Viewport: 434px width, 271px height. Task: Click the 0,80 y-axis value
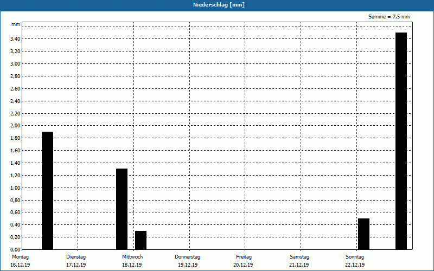(x=15, y=201)
